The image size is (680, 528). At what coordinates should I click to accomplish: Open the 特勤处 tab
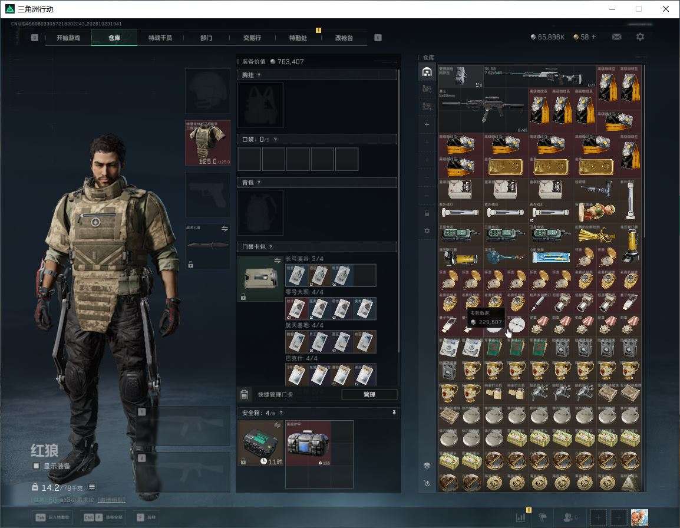[298, 38]
